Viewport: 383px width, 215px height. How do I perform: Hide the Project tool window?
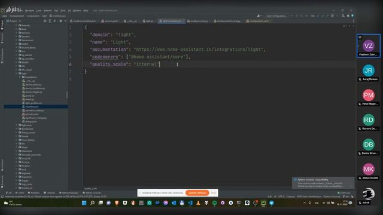(x=65, y=21)
